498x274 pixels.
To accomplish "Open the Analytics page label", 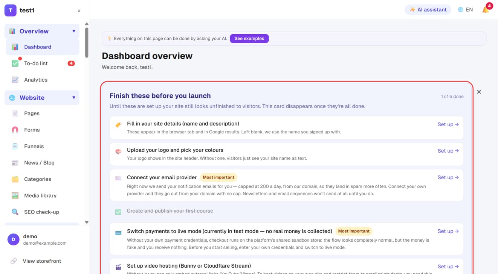I will coord(36,80).
